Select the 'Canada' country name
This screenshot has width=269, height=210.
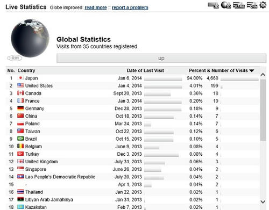33,93
